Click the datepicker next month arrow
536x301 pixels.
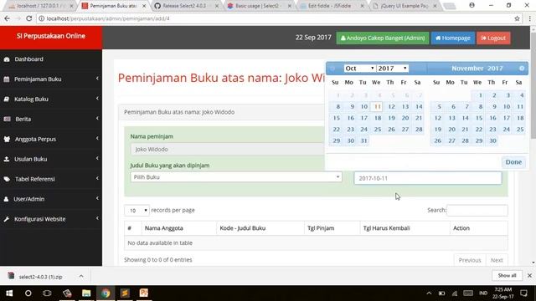coord(522,69)
